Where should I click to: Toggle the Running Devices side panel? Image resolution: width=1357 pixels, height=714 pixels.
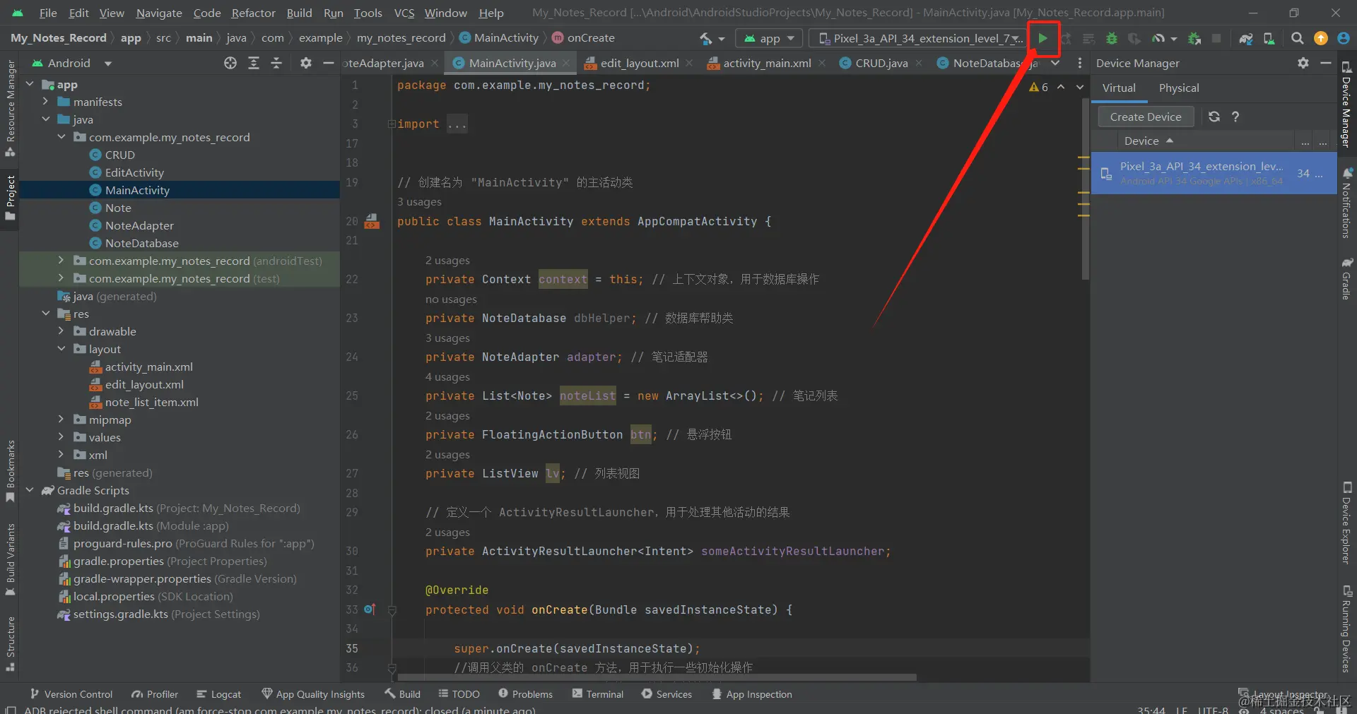1347,629
